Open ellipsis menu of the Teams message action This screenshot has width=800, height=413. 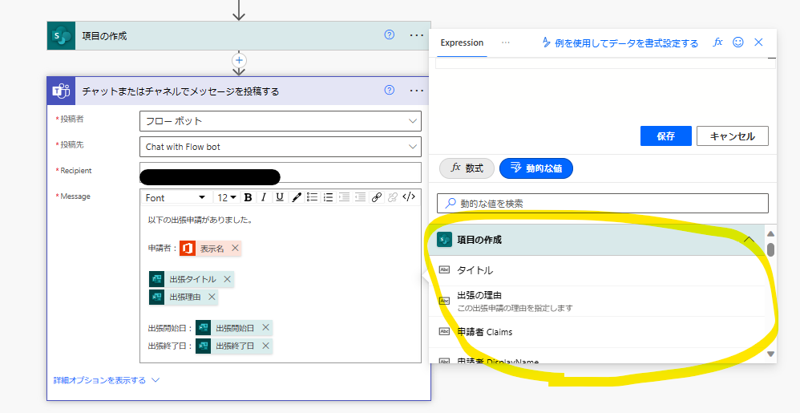click(x=417, y=91)
